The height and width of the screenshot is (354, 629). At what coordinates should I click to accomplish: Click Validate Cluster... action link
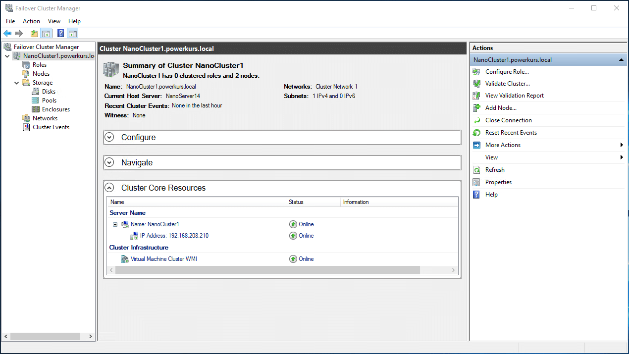[507, 84]
